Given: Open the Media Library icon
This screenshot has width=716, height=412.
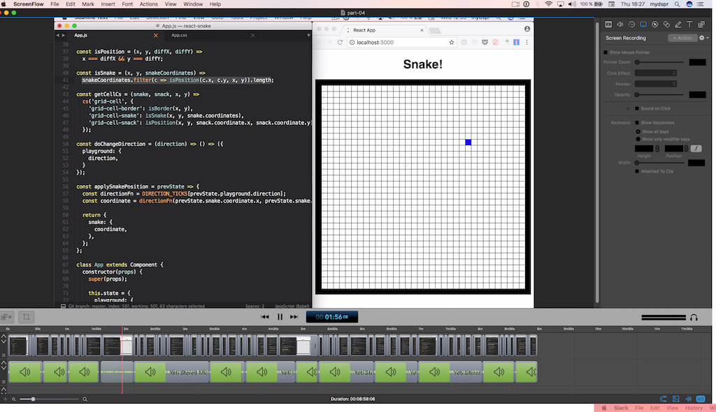Looking at the screenshot, I should coord(701,24).
